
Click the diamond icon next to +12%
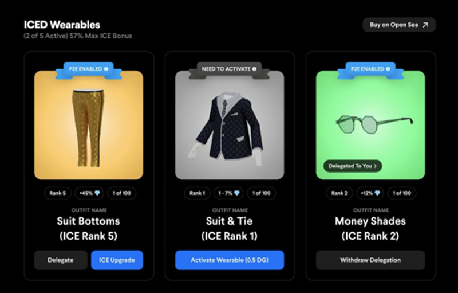coord(377,193)
